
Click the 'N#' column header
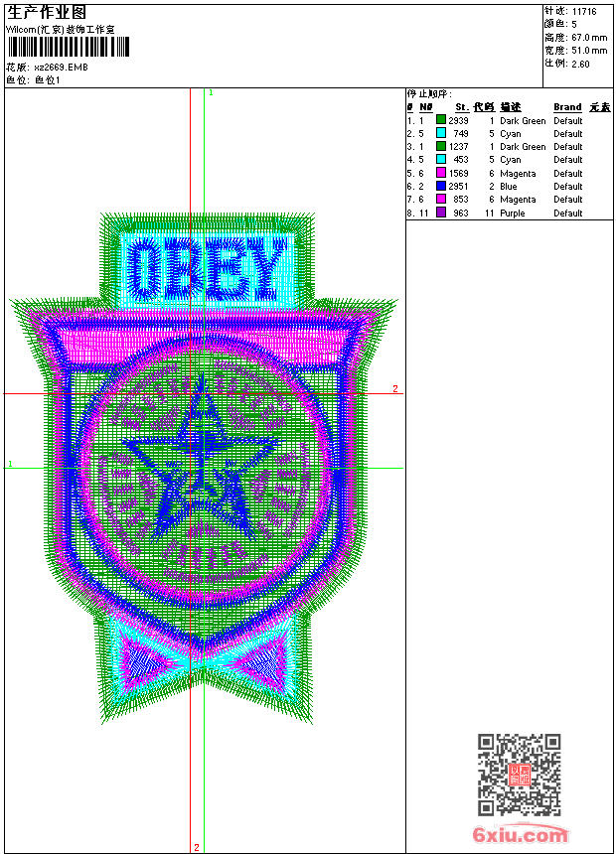tap(426, 107)
